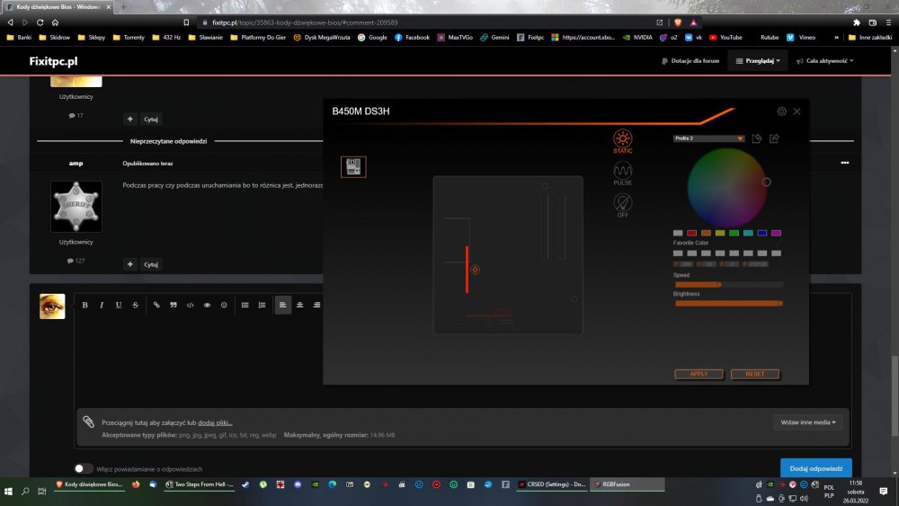
Task: Click the APPLY button
Action: [699, 374]
